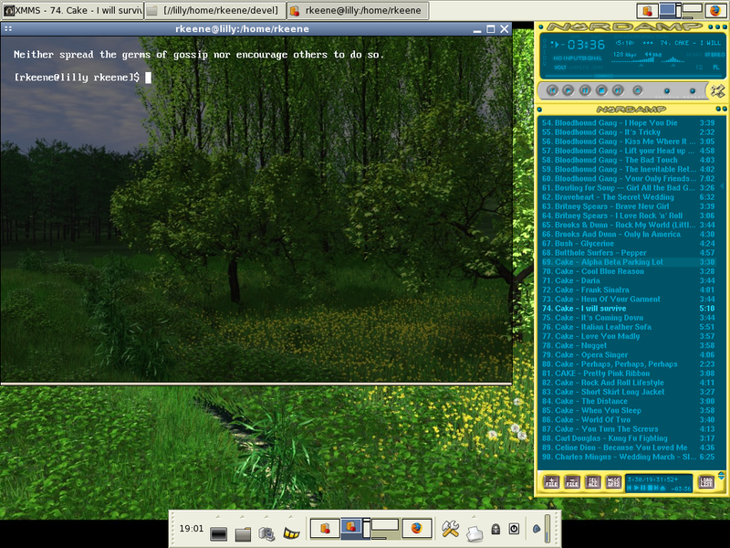Viewport: 730px width, 548px height.
Task: Select 'Bush - Glycerine' playlist entry
Action: point(628,243)
